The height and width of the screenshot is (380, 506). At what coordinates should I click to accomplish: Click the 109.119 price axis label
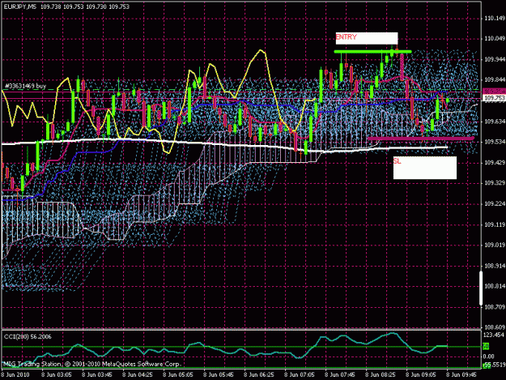tap(495, 224)
